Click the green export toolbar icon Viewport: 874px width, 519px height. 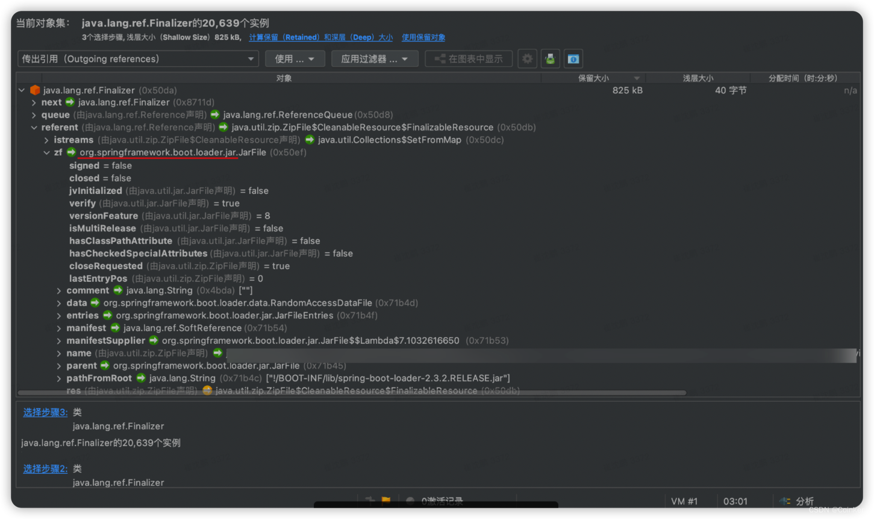pyautogui.click(x=550, y=59)
